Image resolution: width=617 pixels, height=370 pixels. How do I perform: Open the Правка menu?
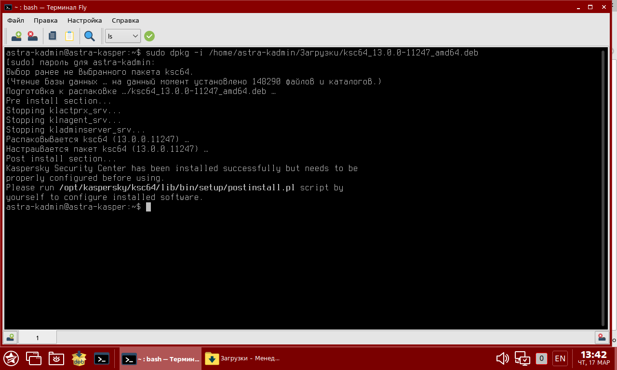click(x=46, y=20)
